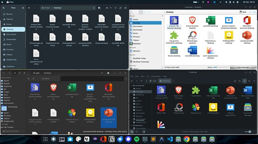Select Microsoft Excel 365 icon in Nemo
This screenshot has width=258, height=144.
pos(213,90)
